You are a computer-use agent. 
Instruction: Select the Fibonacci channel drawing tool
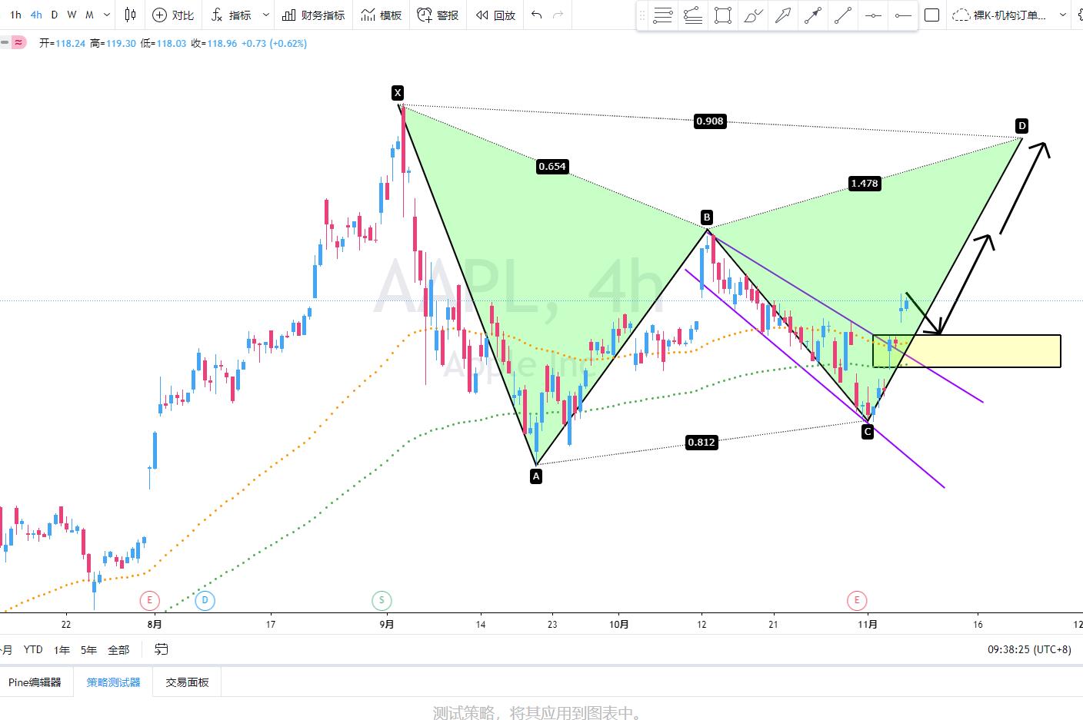point(693,15)
